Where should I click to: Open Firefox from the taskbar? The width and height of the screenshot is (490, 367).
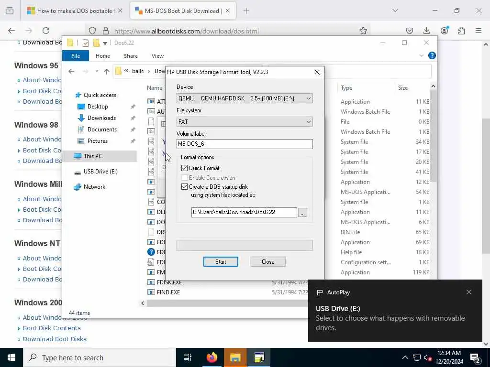[x=212, y=357]
